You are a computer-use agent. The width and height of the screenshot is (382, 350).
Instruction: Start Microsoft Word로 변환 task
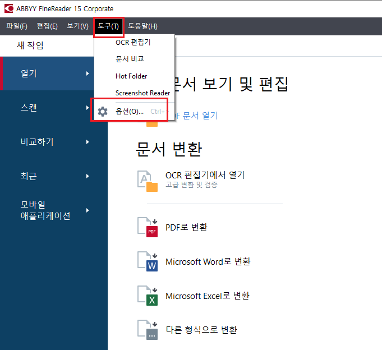click(208, 261)
